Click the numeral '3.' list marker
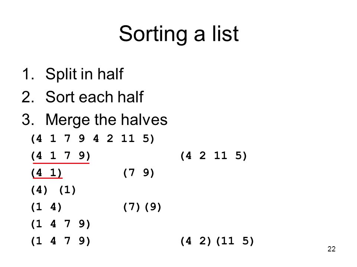The height and width of the screenshot is (267, 357). tap(28, 120)
